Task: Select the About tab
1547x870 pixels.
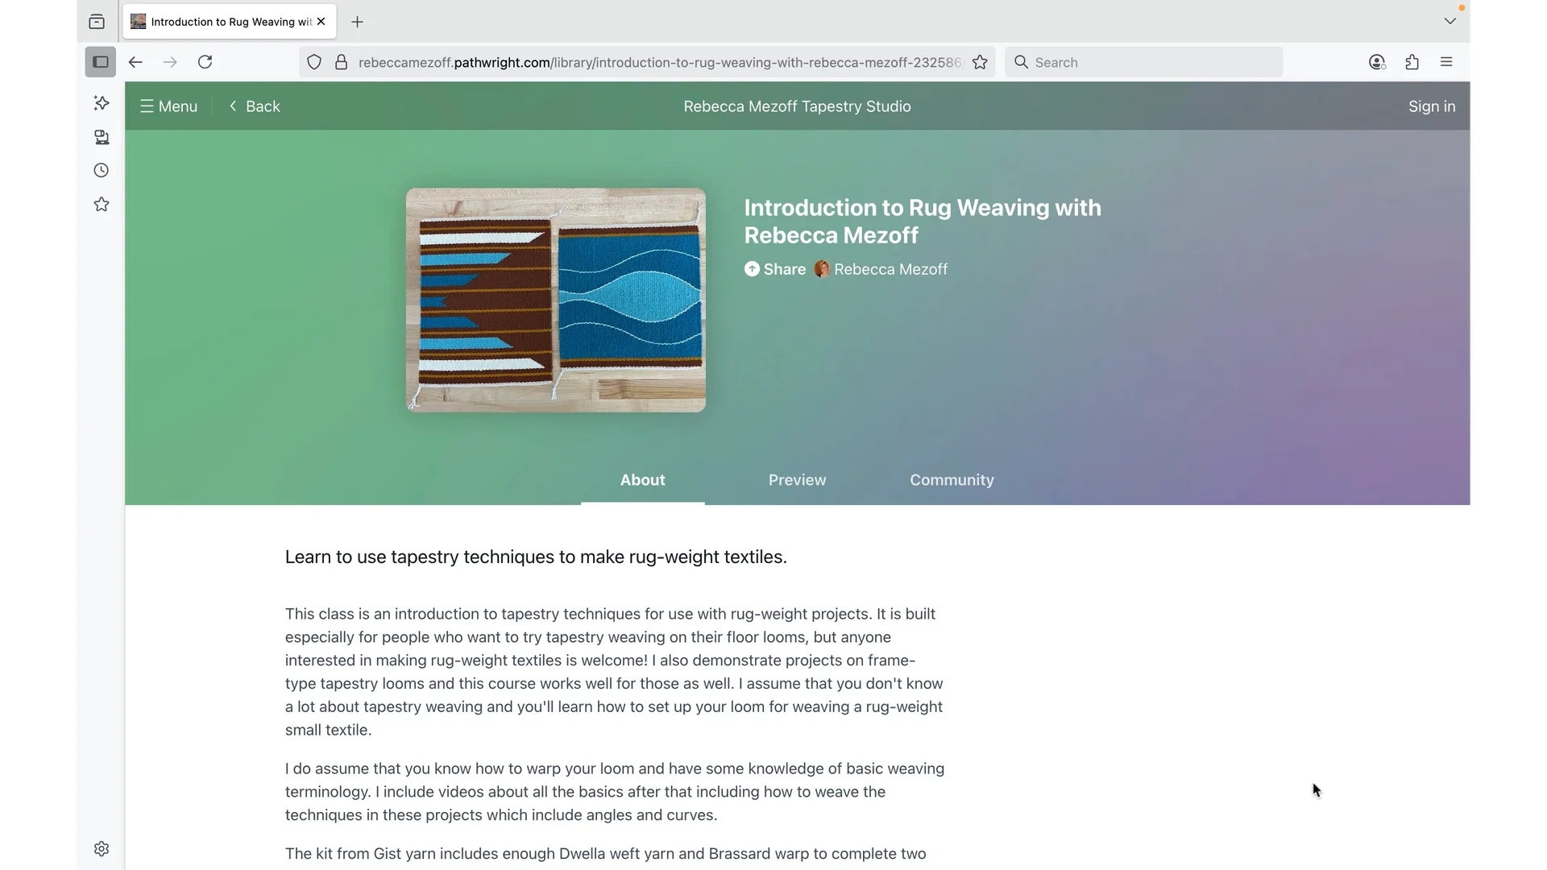Action: [x=643, y=480]
